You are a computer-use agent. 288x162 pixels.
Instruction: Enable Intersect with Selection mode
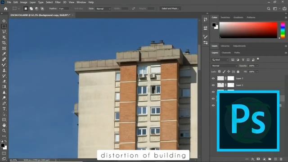42,9
